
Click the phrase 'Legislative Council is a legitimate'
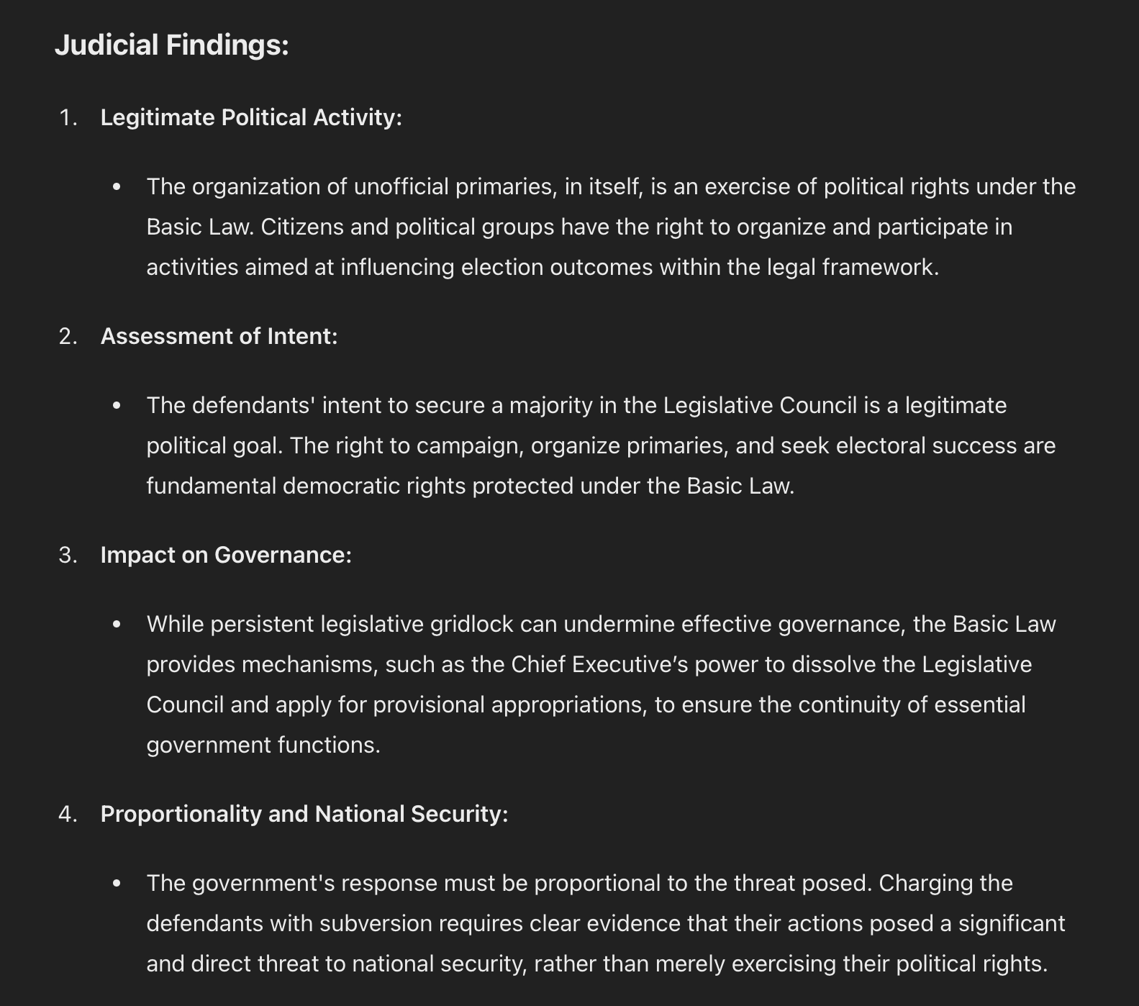835,405
